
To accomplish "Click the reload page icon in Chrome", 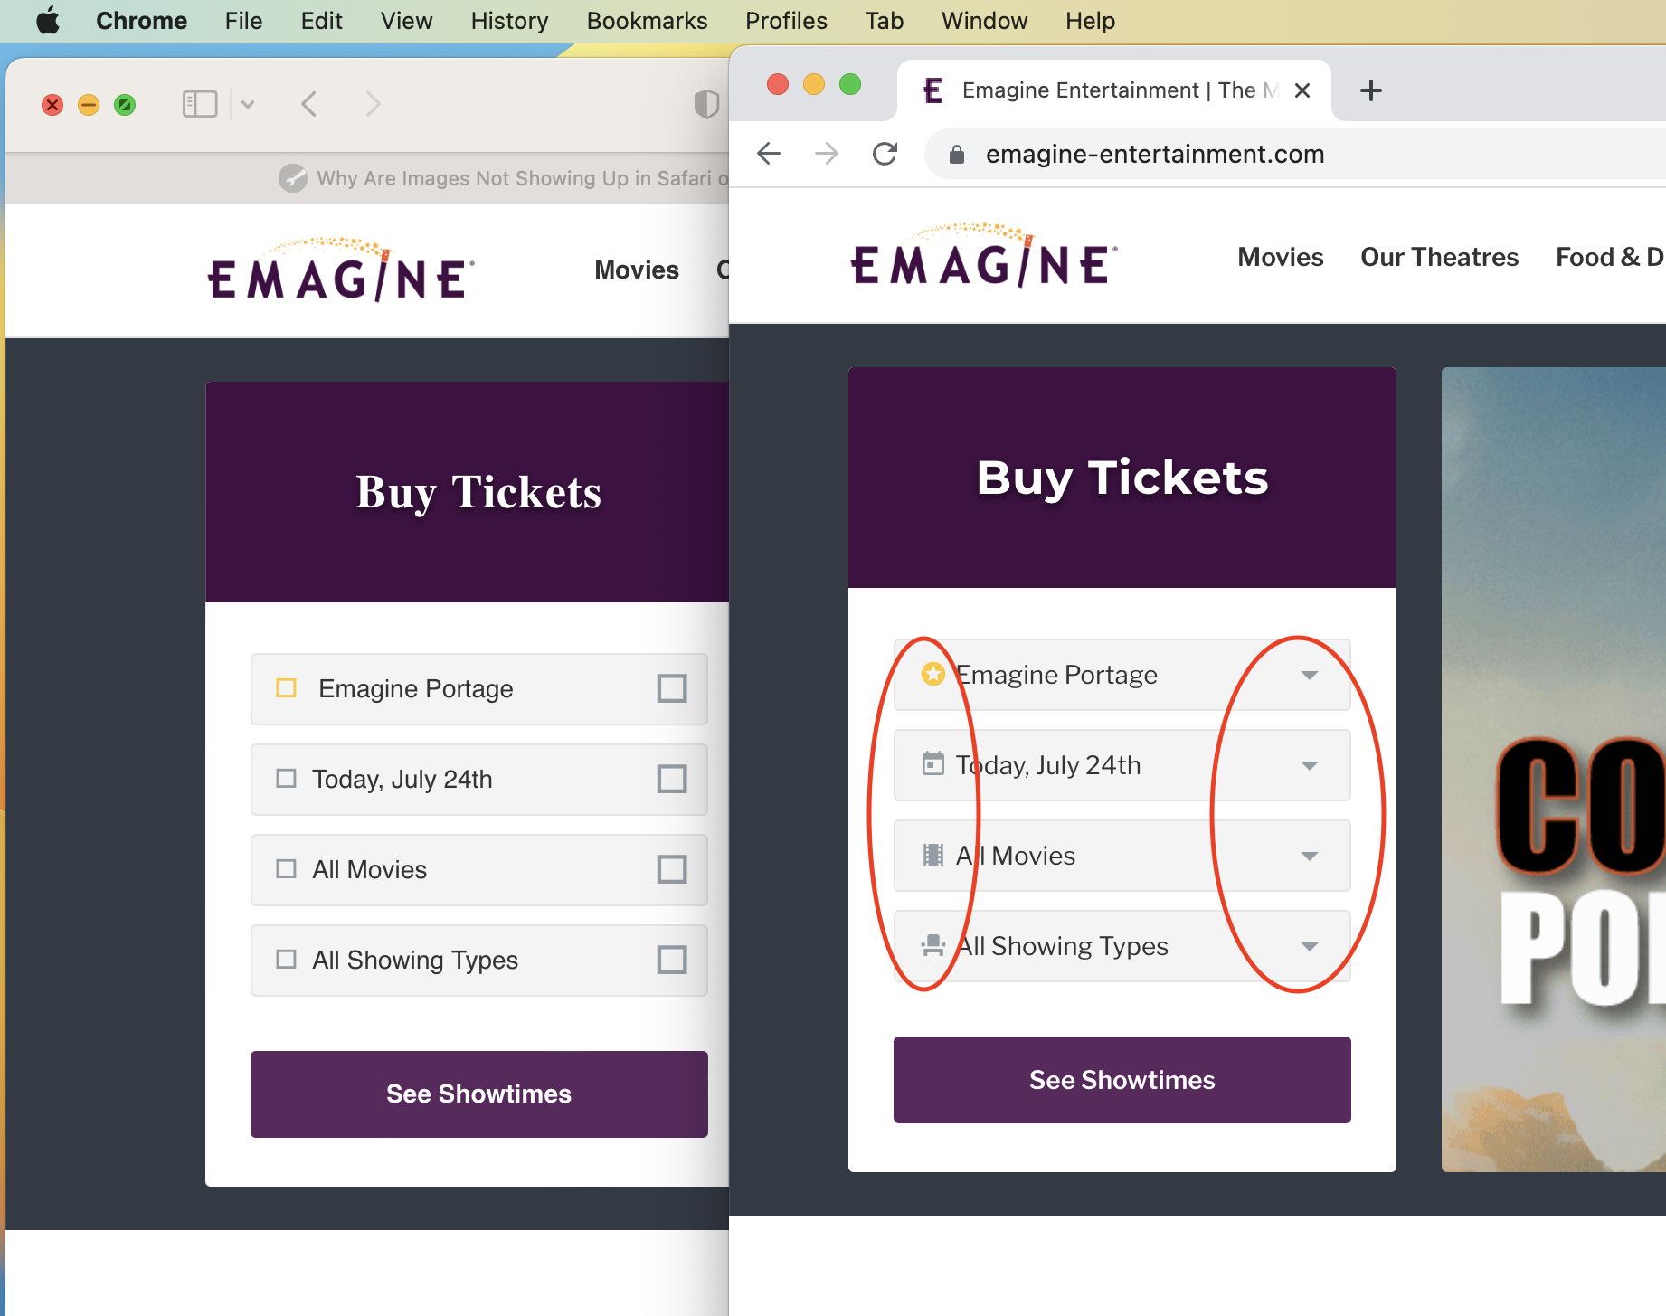I will tap(885, 153).
